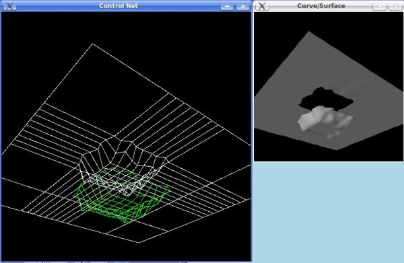Open the Control Net window menu X icon

point(9,6)
